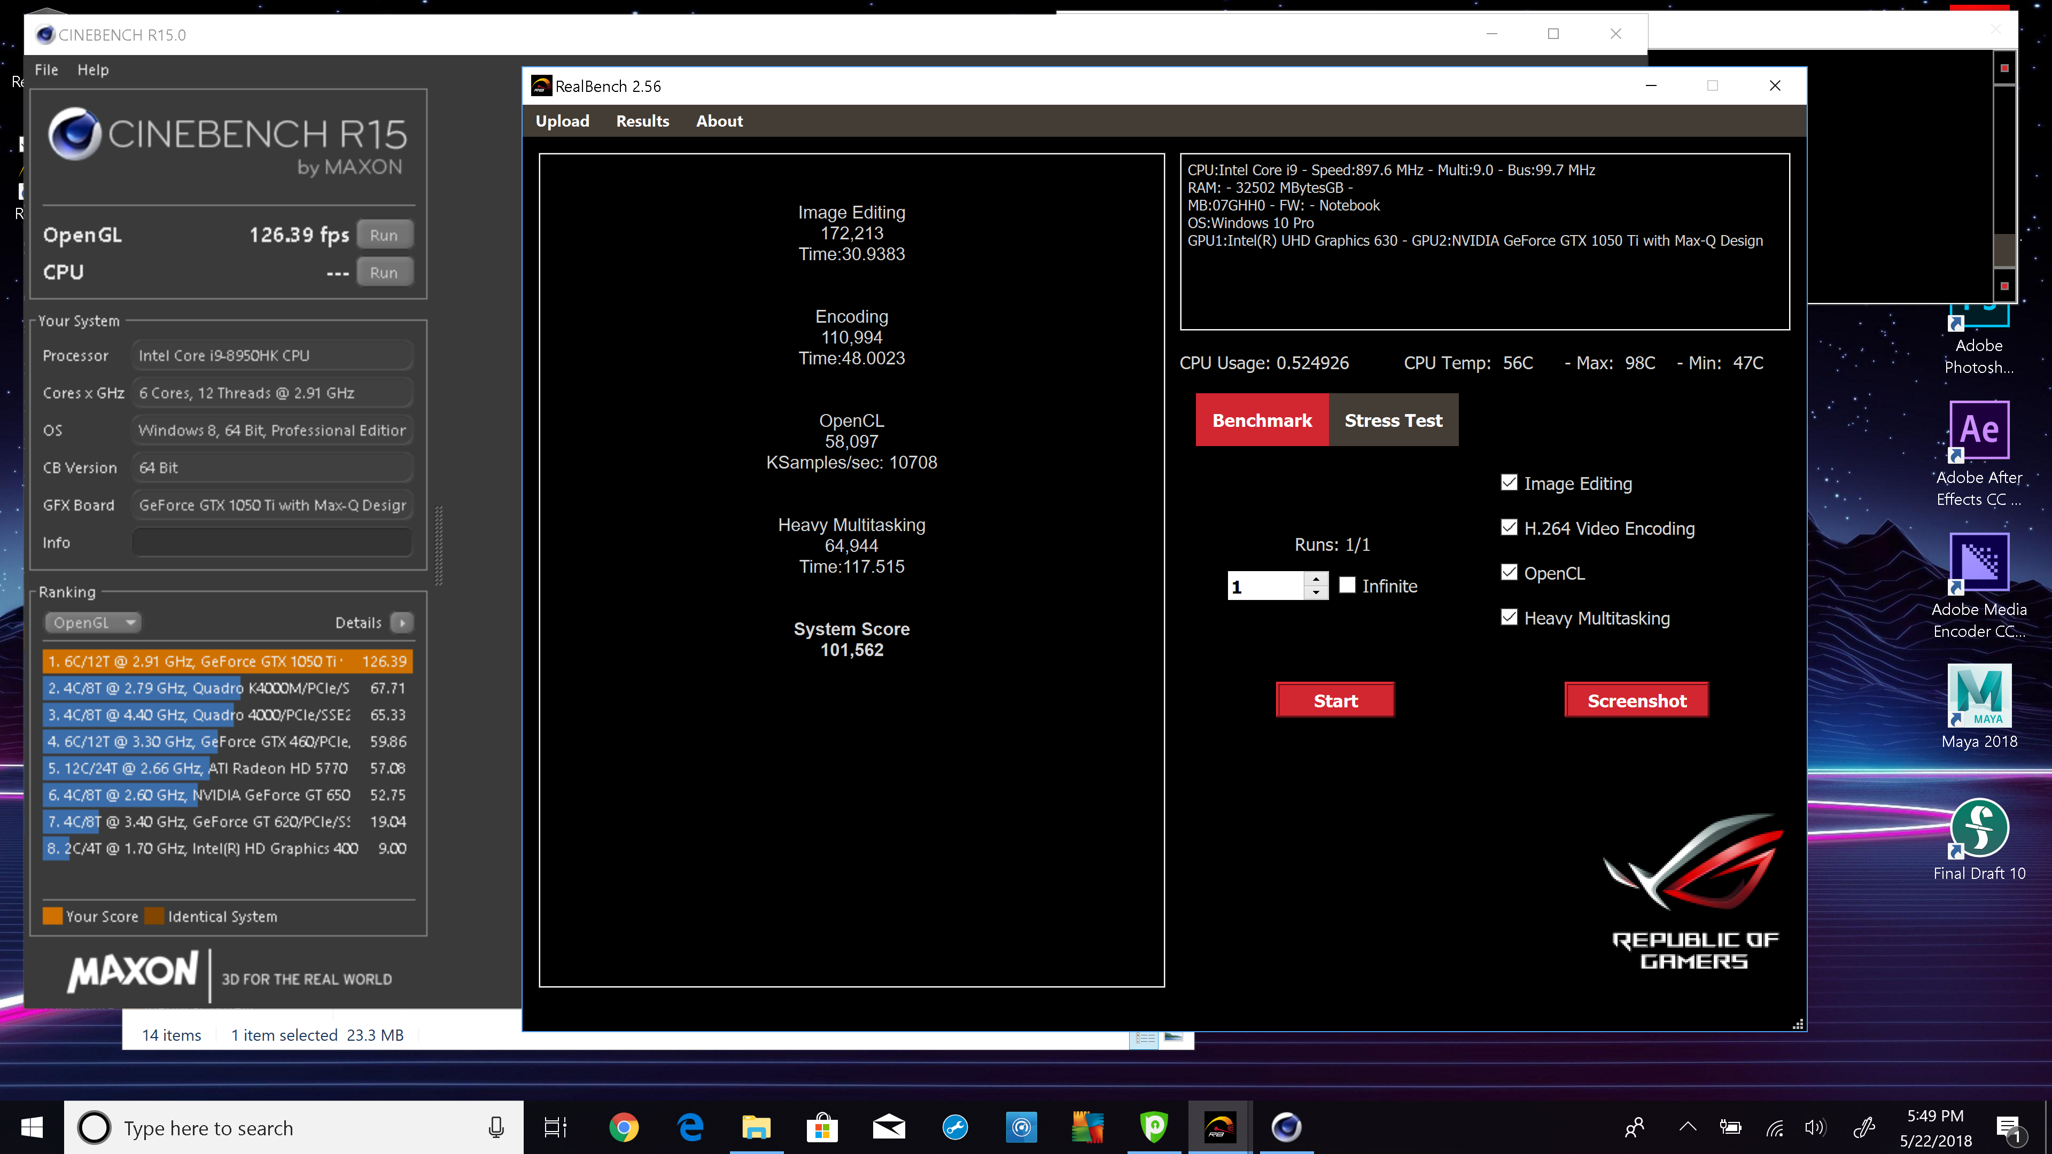
Task: Toggle the H.264 Video Encoding checkbox
Action: point(1509,527)
